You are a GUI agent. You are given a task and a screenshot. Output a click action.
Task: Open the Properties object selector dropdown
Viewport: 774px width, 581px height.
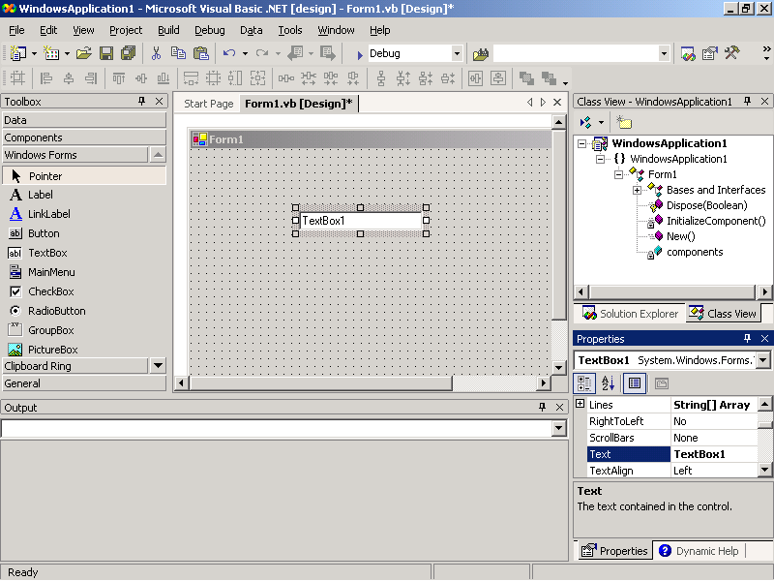[762, 360]
